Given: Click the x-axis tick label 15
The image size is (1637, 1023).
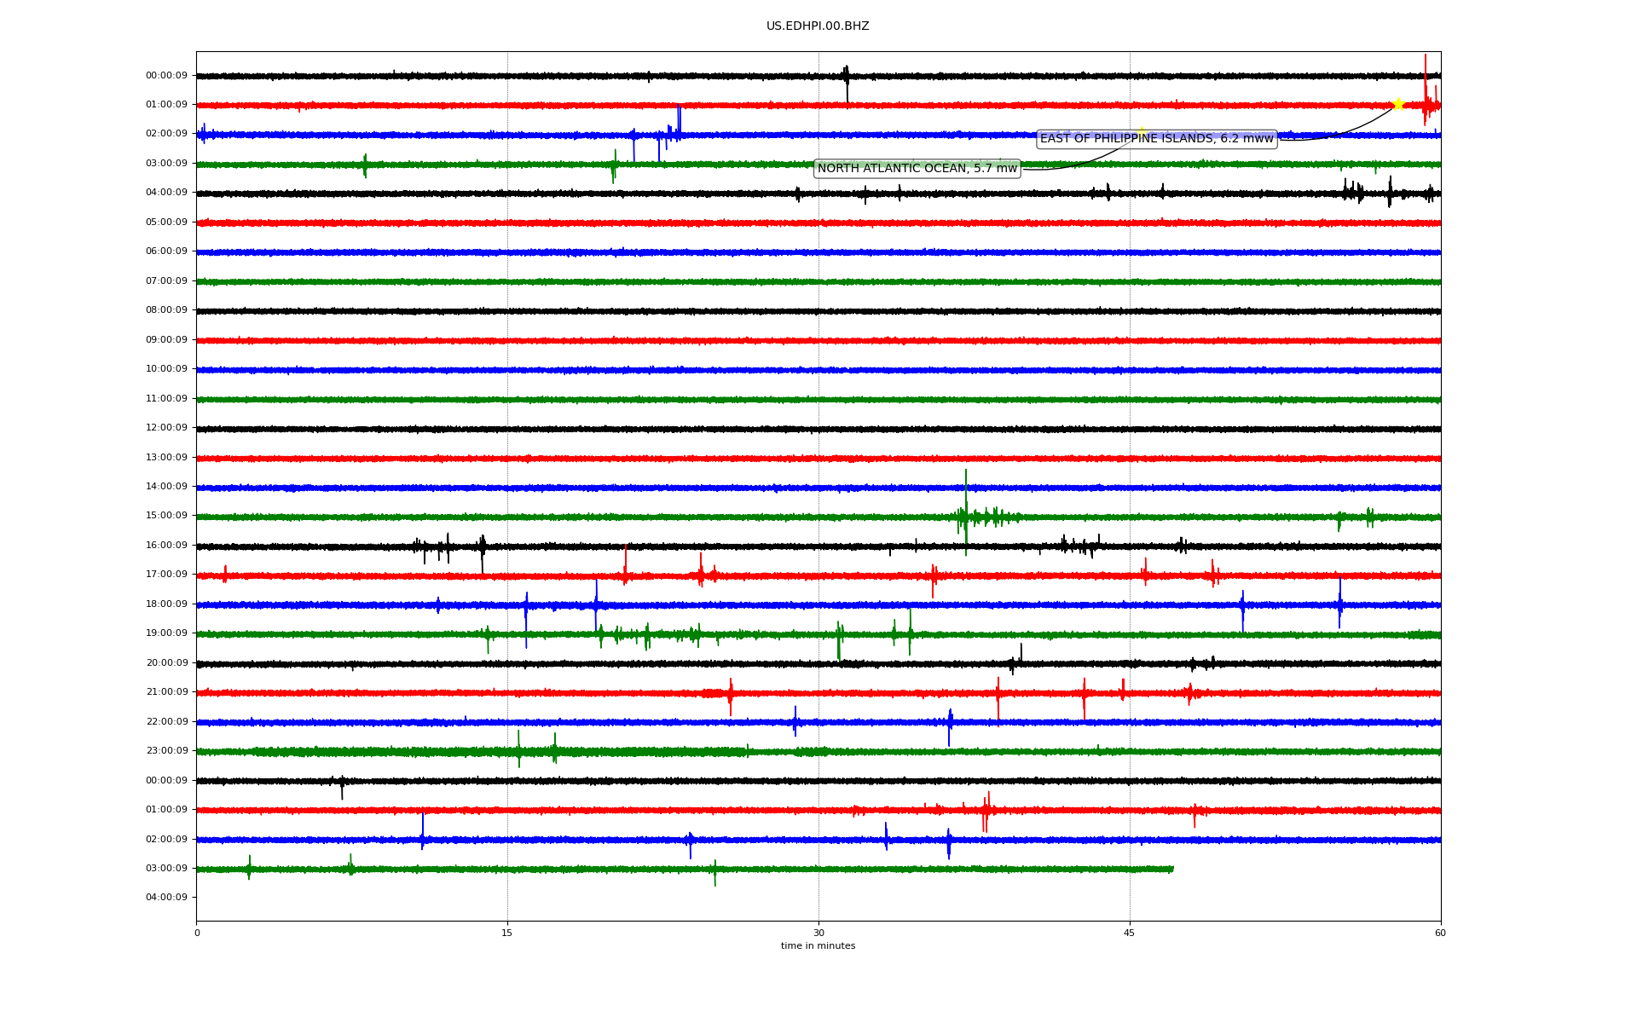Looking at the screenshot, I should pyautogui.click(x=507, y=933).
